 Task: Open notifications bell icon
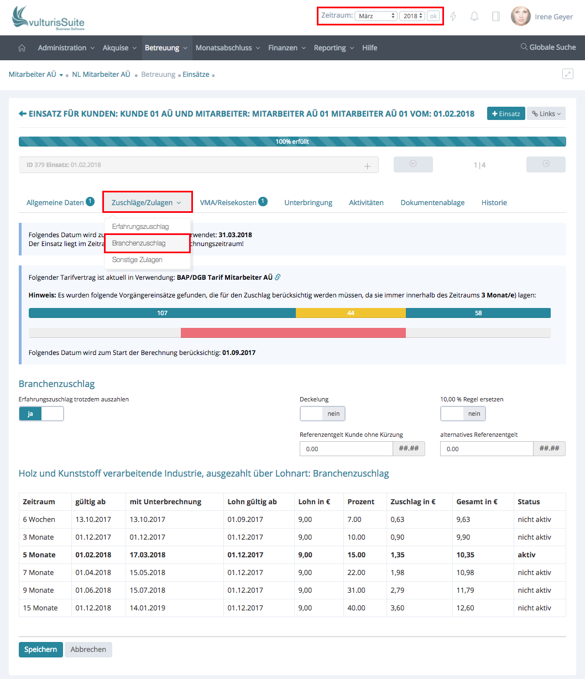474,17
